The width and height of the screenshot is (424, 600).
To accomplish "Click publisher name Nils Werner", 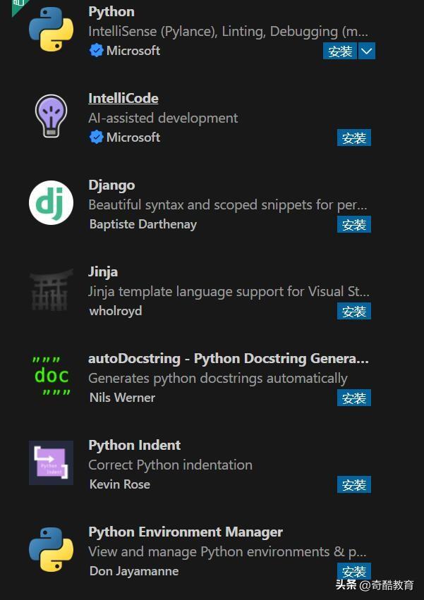I will (x=122, y=398).
